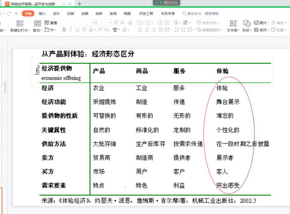This screenshot has height=214, width=290.
Task: Open a new document tab with plus
Action: [80, 4]
